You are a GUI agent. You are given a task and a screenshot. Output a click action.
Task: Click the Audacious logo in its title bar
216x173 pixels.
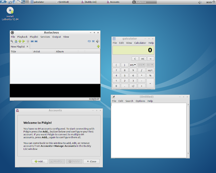pyautogui.click(x=12, y=32)
